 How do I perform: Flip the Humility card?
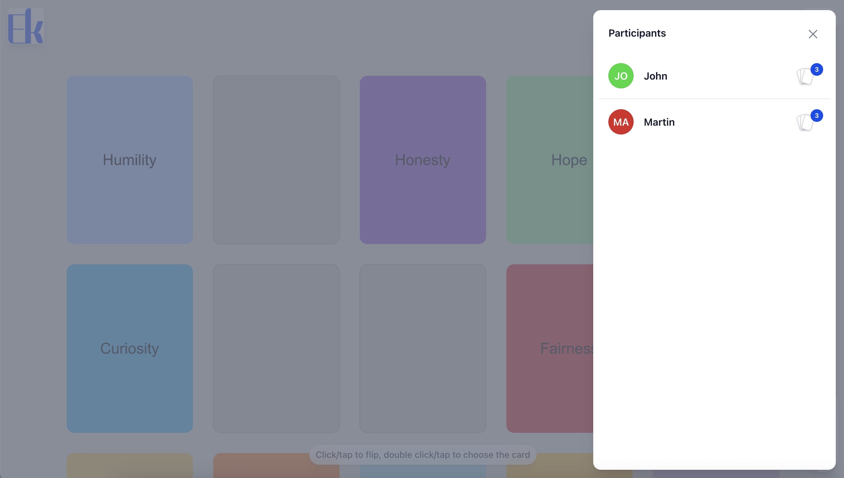(130, 160)
